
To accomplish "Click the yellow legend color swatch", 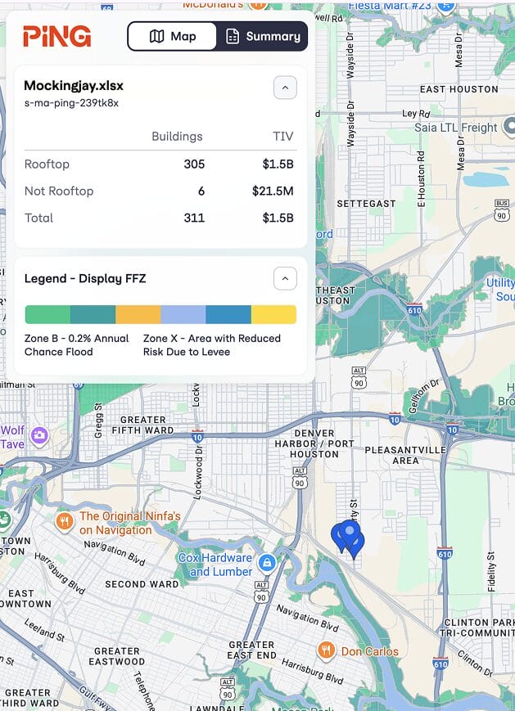I will coord(273,315).
